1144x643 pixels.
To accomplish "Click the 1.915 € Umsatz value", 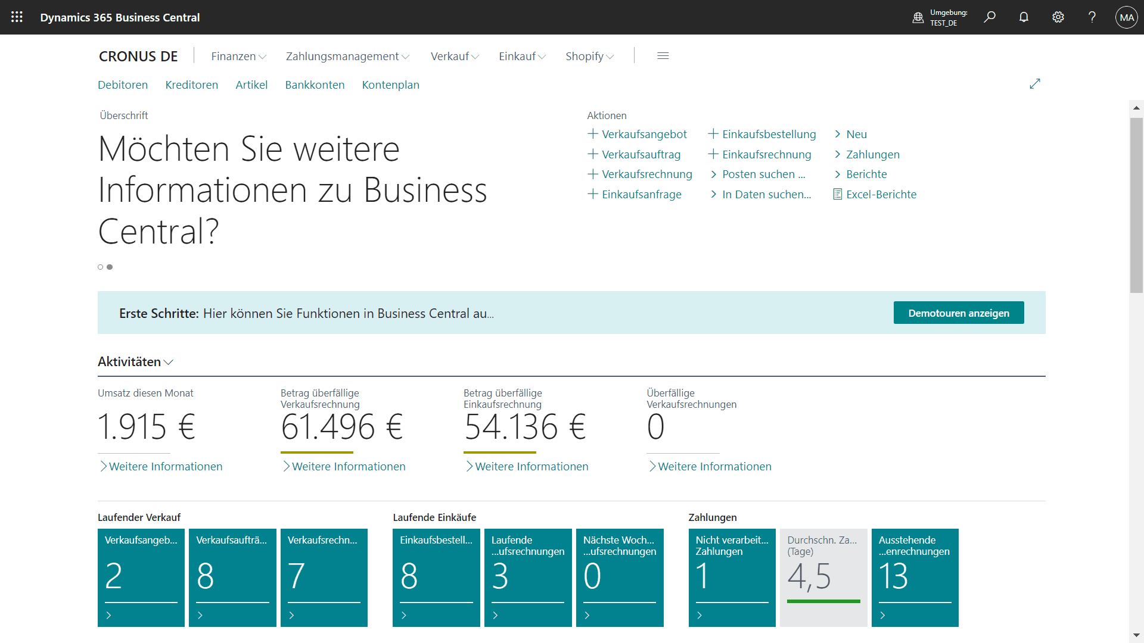I will 147,427.
